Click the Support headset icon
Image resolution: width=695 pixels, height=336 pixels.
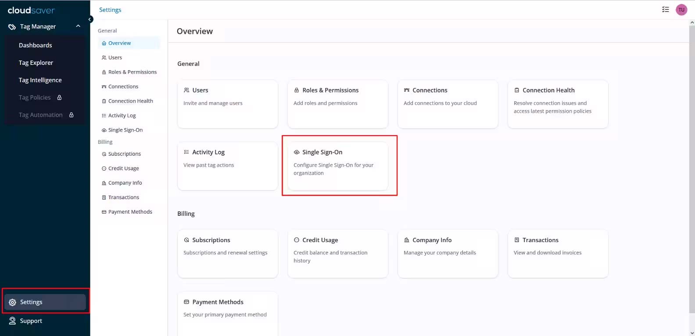[x=12, y=321]
